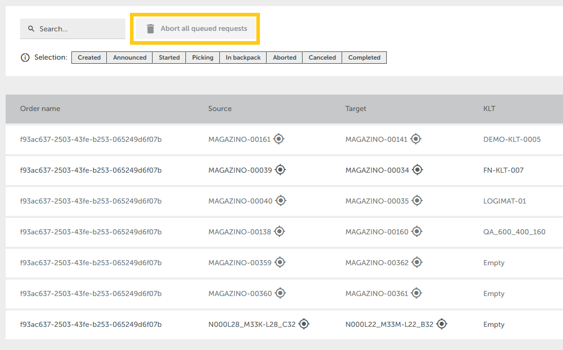Abort all queued requests
Viewport: 563px width, 350px height.
[195, 29]
